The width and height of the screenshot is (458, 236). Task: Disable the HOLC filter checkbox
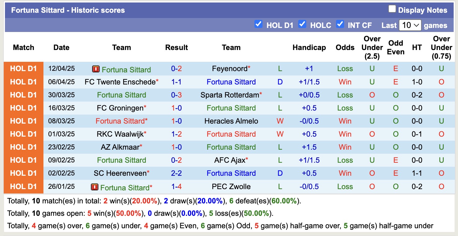[302, 24]
